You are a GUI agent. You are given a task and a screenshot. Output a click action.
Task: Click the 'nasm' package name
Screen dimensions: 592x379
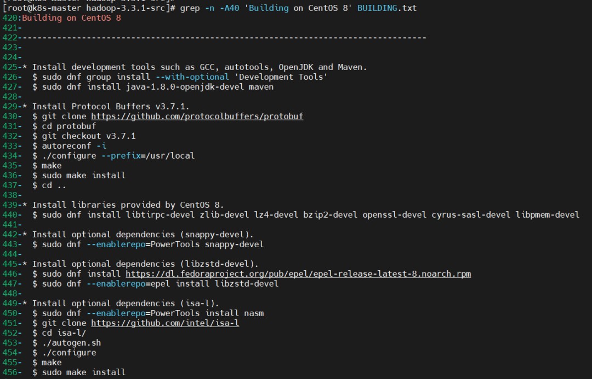(254, 313)
